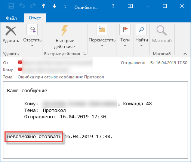
Task: Click the Tags (Теги) flag icon
Action: tap(125, 29)
